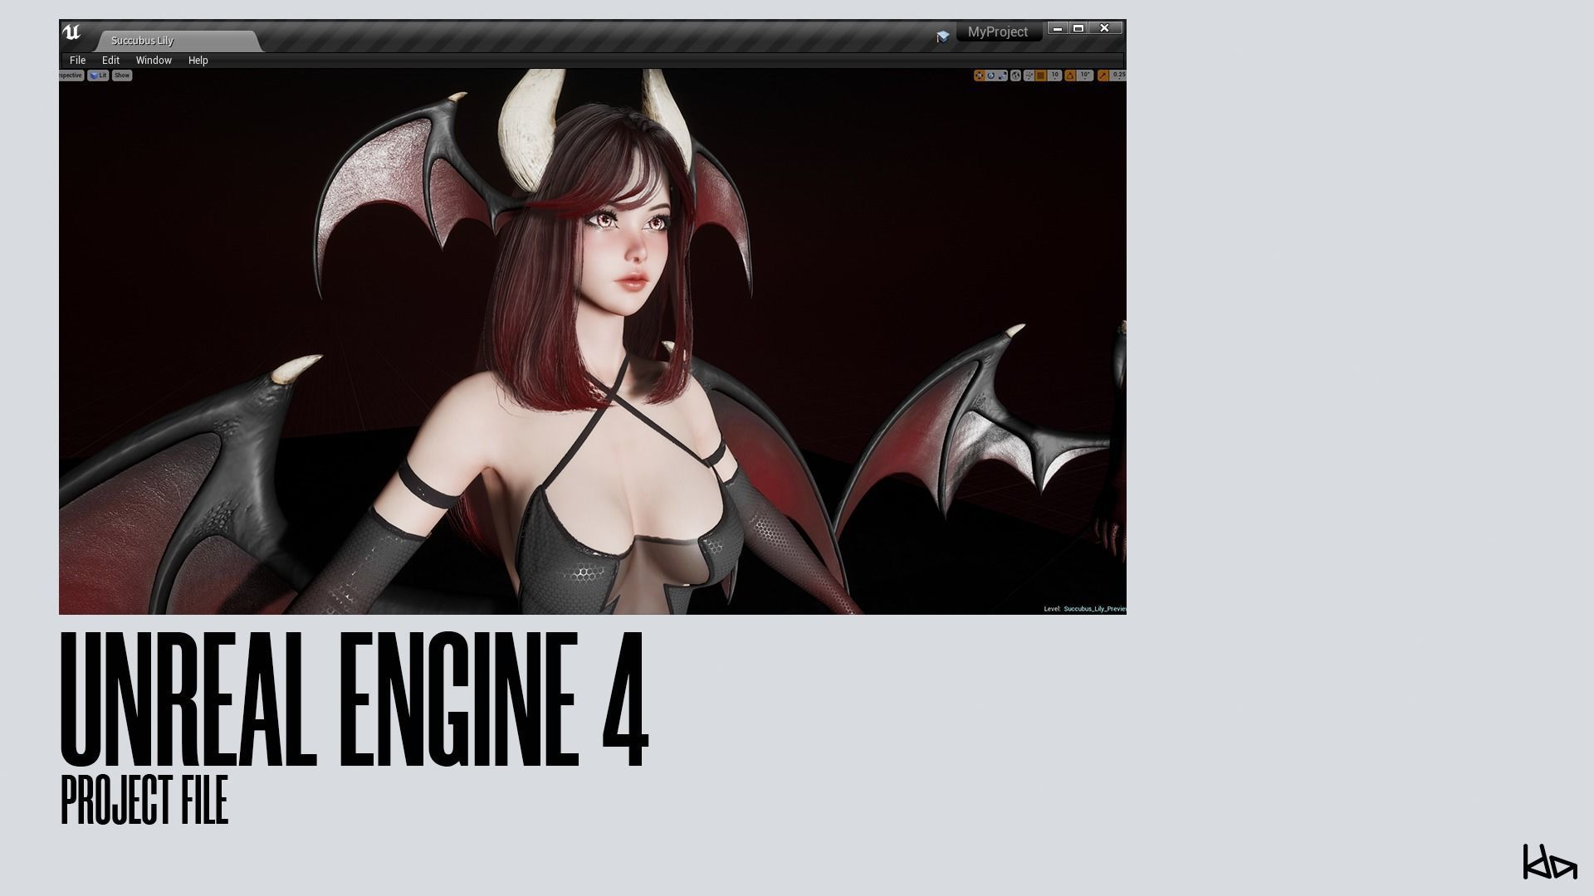Screen dimensions: 1594x896
Task: Toggle surface snapping icon
Action: [x=1029, y=75]
